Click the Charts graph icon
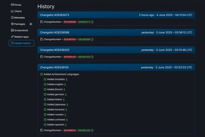 click(12, 11)
